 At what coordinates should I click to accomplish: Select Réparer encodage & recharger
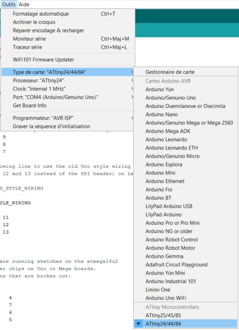tap(67, 30)
